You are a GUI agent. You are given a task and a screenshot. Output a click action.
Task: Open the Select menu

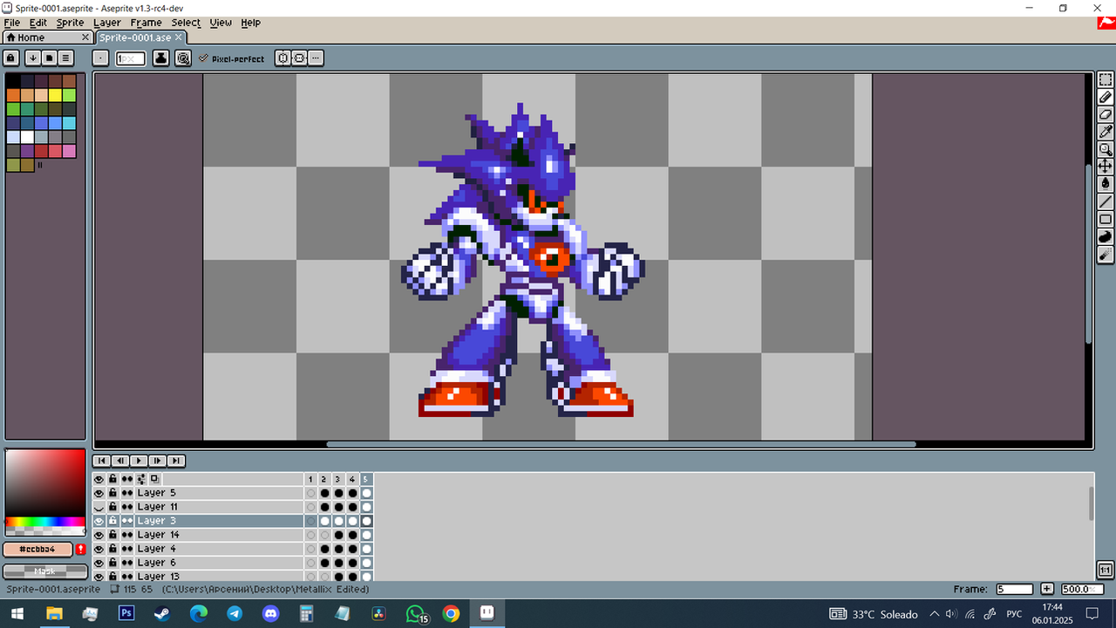(186, 23)
